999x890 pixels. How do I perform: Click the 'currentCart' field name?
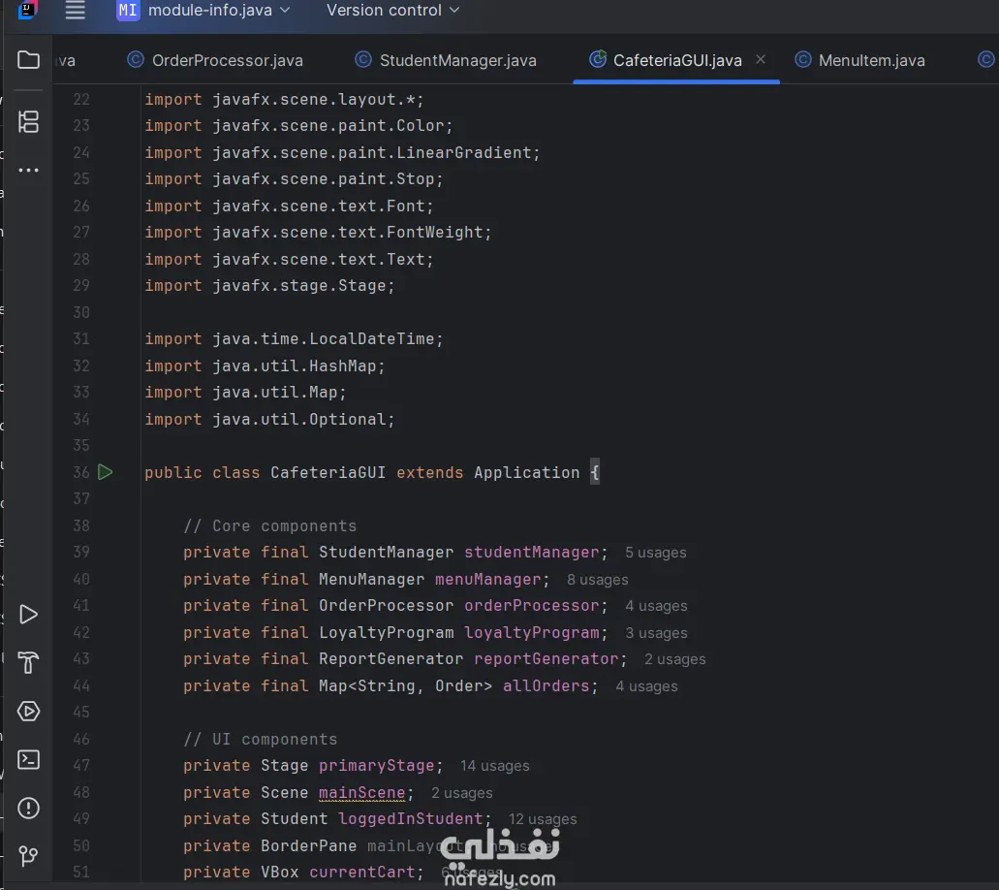(x=361, y=873)
